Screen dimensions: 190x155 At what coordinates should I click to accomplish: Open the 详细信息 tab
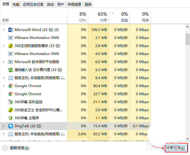pos(74,5)
